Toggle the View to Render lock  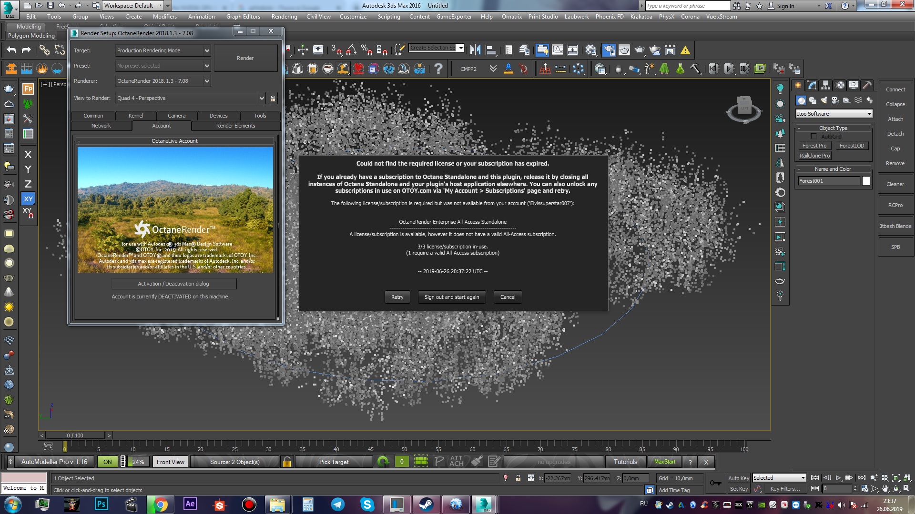(x=273, y=99)
